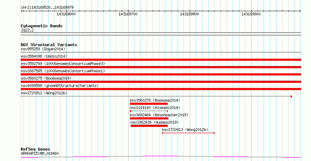
Task: Select the red bar under nsv3362639
Action: pos(149,126)
